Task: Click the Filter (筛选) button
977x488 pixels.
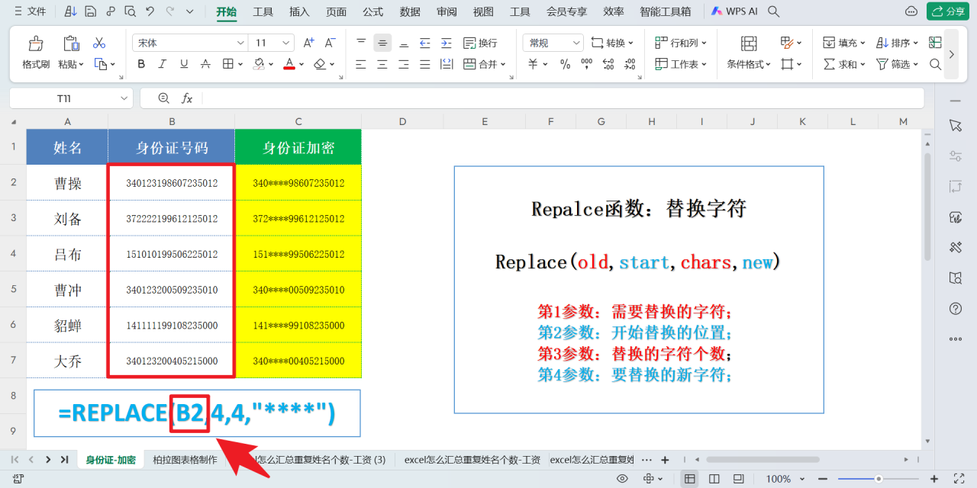Action: pos(897,64)
